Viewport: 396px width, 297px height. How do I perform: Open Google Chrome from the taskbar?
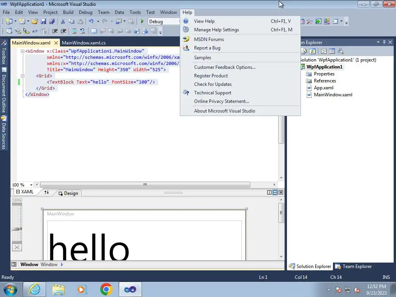[x=106, y=289]
